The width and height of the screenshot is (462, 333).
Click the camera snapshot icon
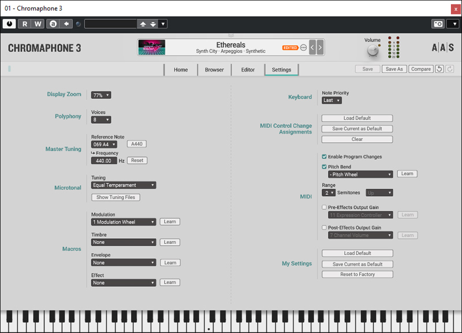tap(438, 24)
